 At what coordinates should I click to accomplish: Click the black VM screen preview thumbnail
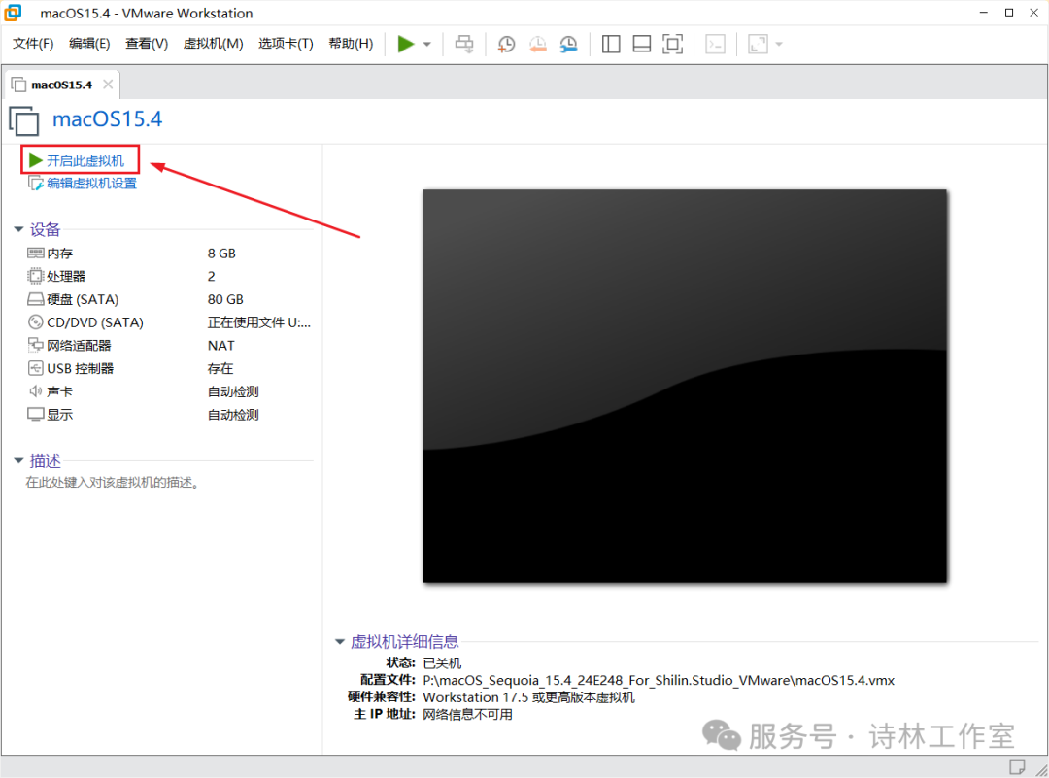click(x=685, y=386)
